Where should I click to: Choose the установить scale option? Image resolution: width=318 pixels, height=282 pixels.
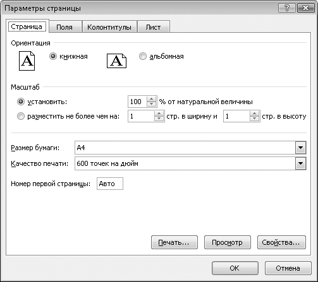(21, 102)
